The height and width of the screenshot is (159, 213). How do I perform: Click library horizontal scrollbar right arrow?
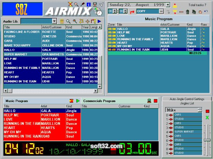point(95,91)
